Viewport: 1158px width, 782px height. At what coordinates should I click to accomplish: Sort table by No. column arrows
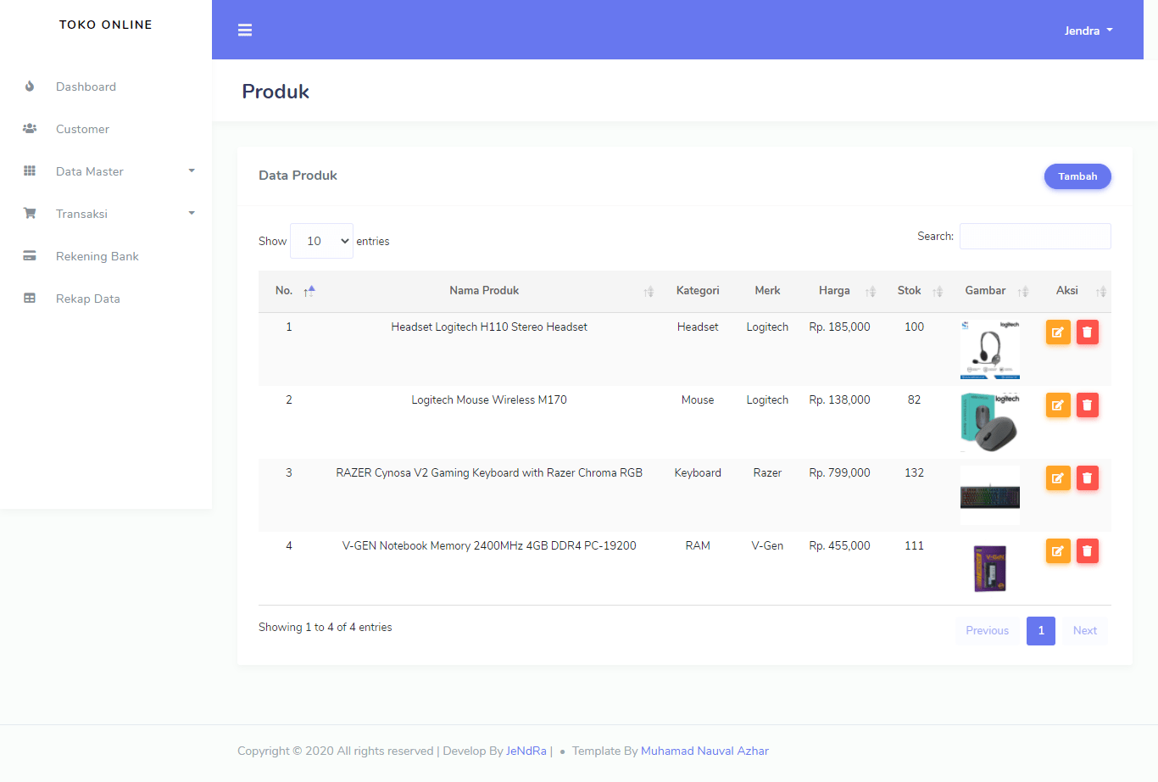[309, 291]
